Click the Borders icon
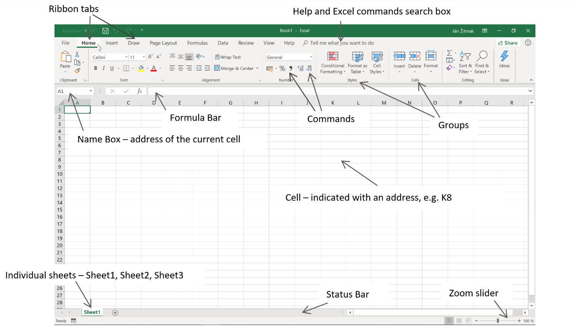The width and height of the screenshot is (577, 333). click(126, 68)
